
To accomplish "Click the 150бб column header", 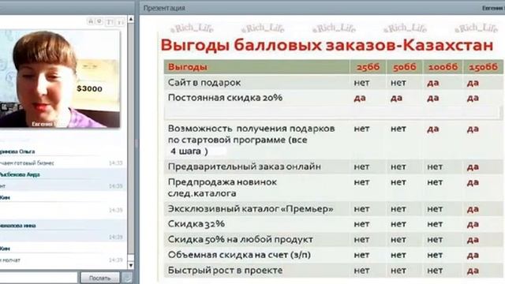I will click(483, 67).
